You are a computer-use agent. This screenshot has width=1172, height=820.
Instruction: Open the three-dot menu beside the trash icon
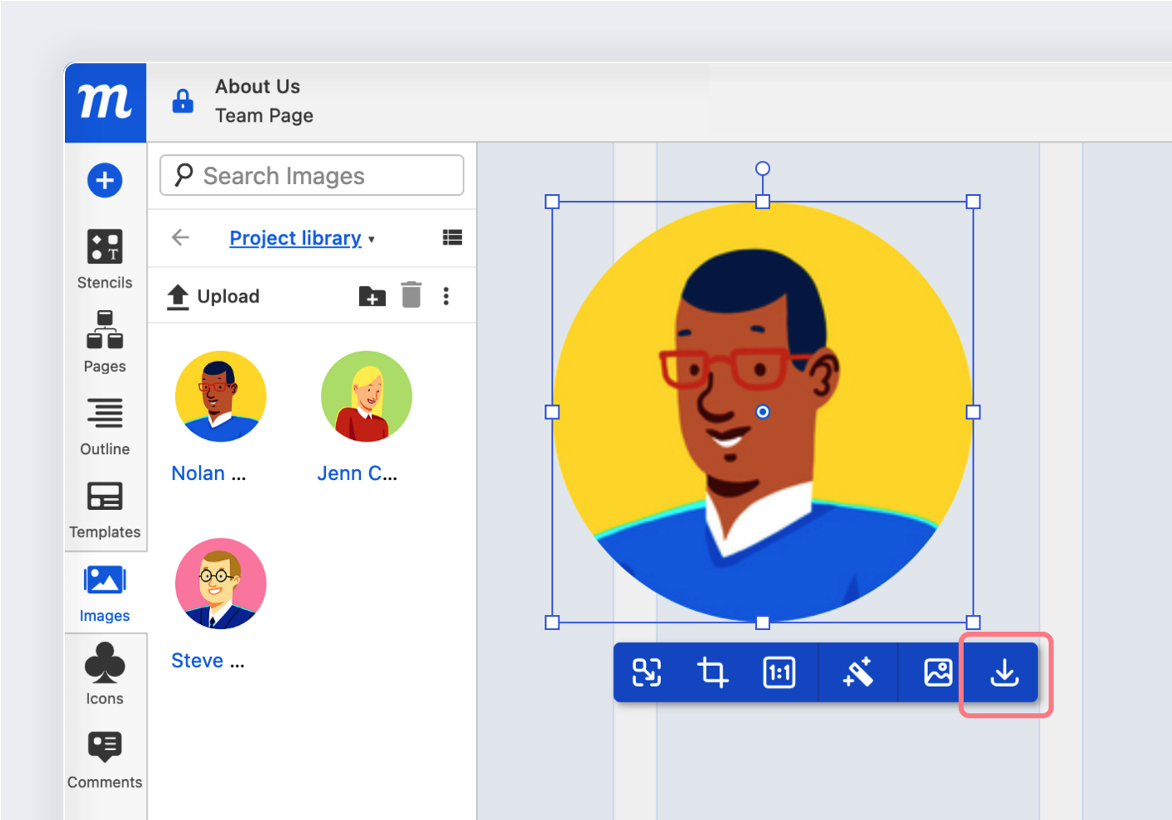pos(446,296)
